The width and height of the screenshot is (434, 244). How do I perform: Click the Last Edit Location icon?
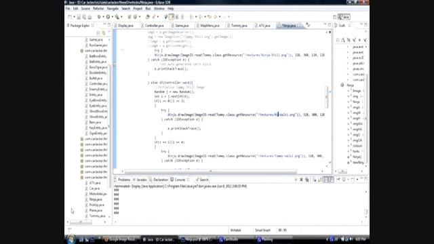click(x=210, y=17)
